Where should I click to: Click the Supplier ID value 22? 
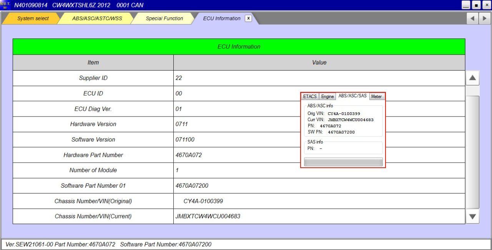pyautogui.click(x=179, y=78)
